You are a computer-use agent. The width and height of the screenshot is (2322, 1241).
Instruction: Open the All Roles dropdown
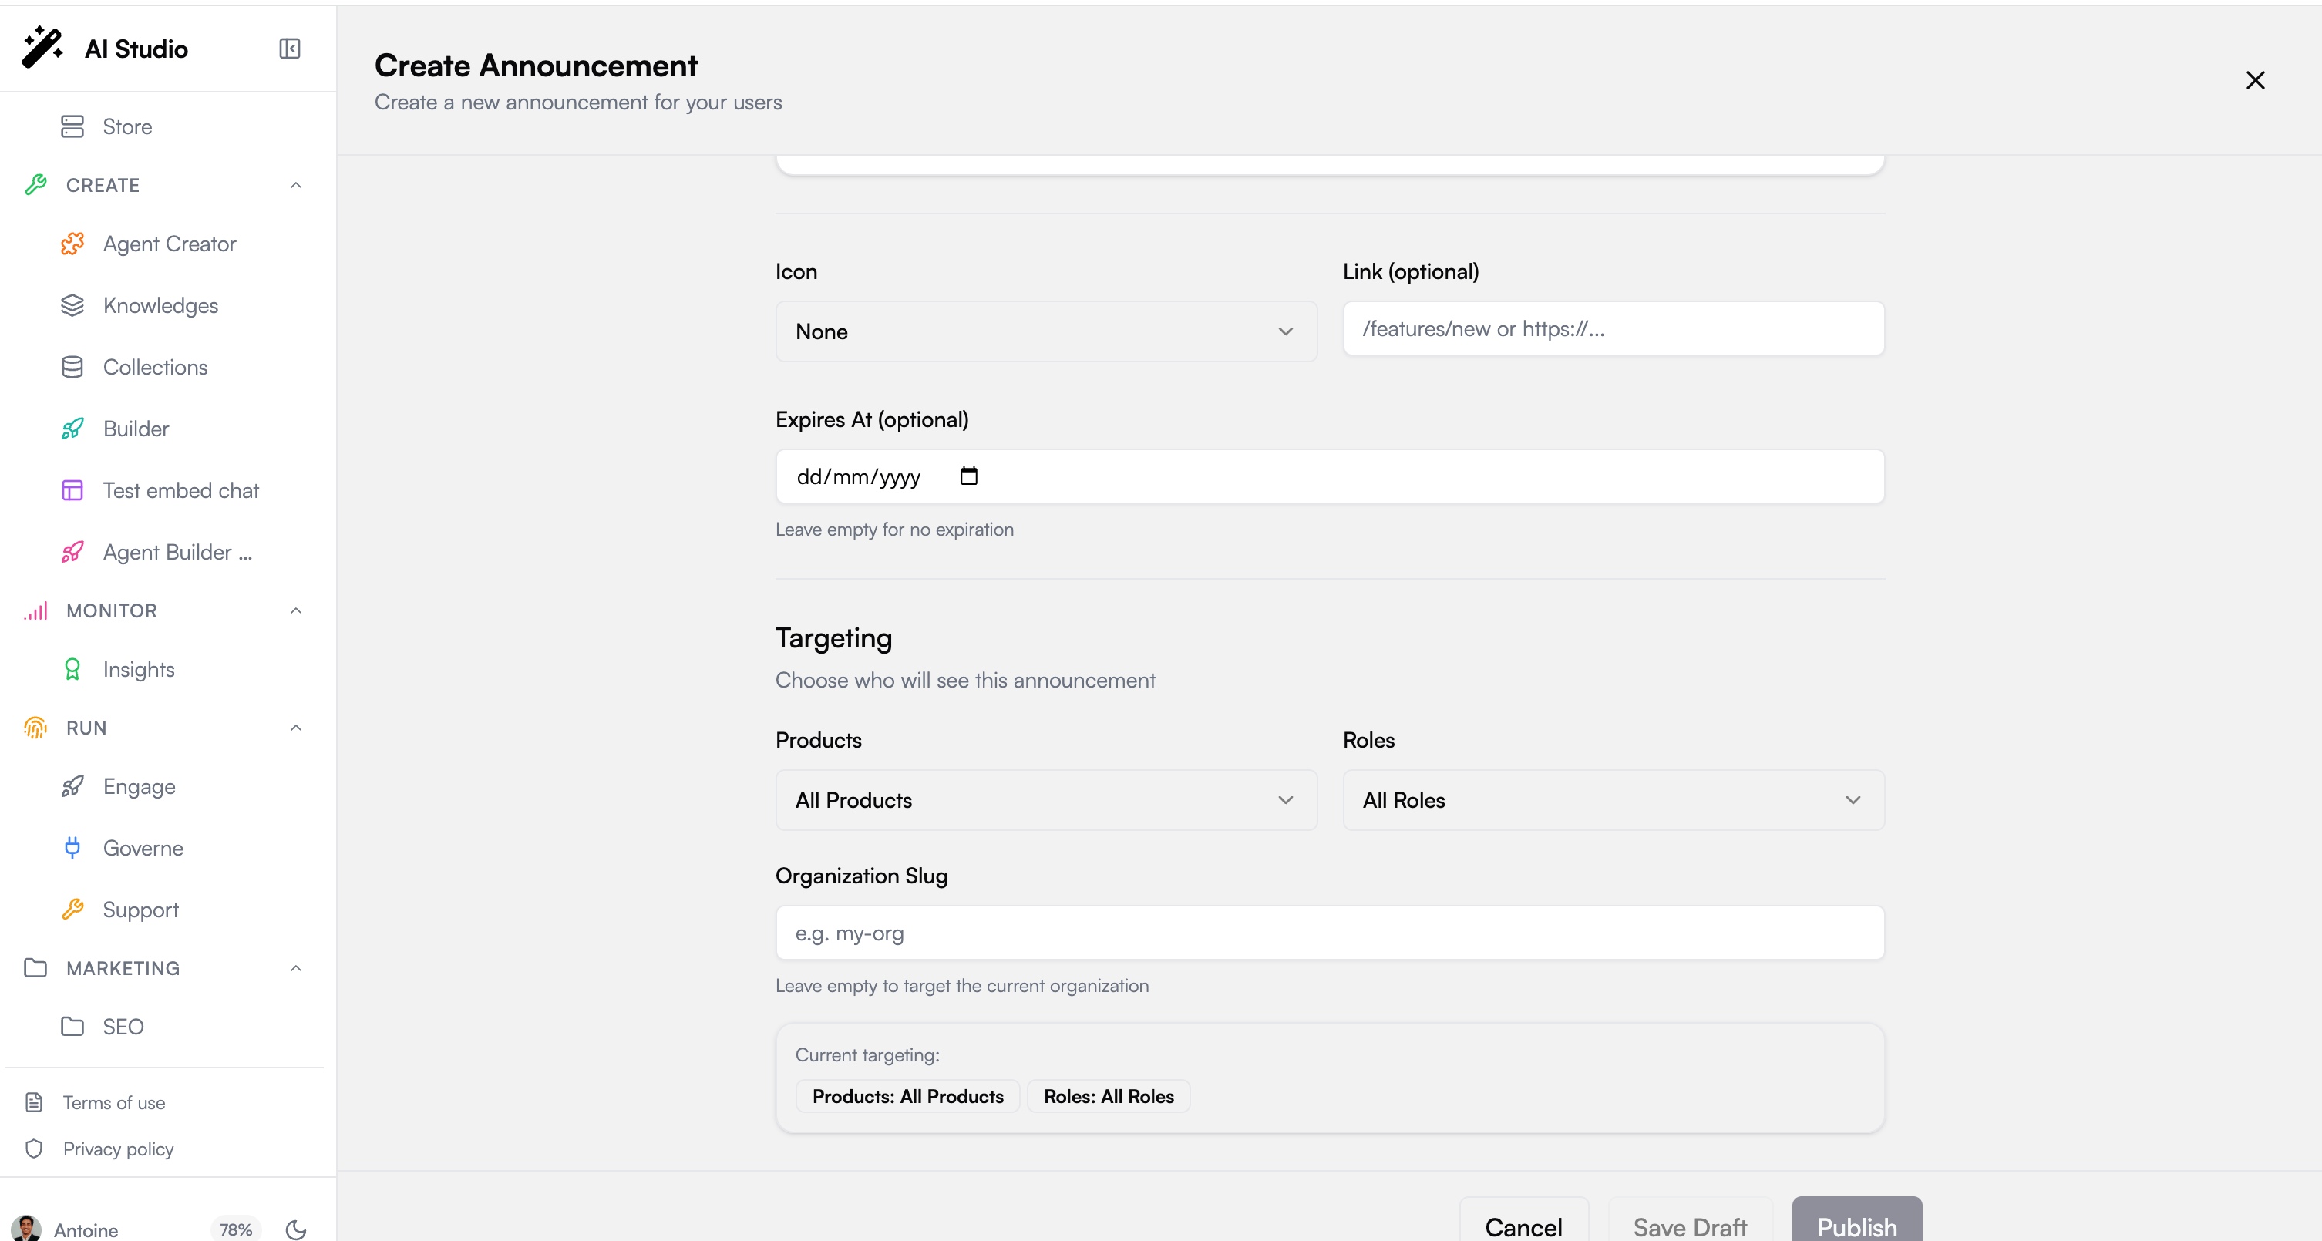pyautogui.click(x=1614, y=800)
